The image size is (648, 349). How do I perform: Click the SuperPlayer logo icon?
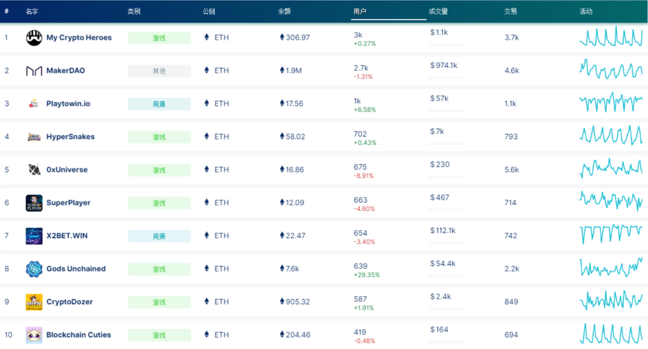(34, 203)
